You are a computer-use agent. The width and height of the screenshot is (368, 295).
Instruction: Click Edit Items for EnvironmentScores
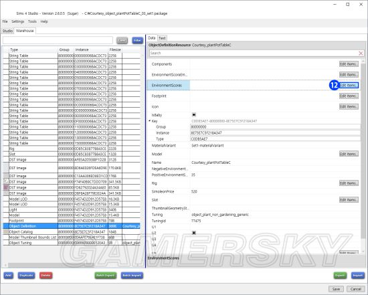click(349, 85)
